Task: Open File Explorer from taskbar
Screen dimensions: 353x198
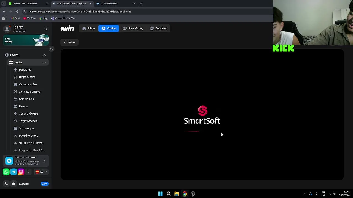Action: point(176,194)
